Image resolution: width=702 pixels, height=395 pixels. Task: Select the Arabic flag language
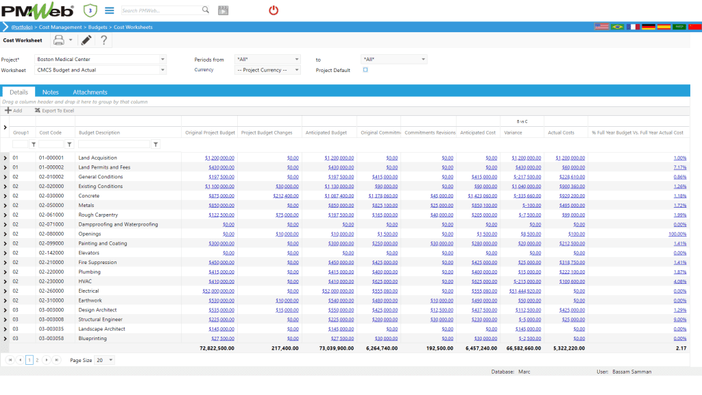pos(679,27)
